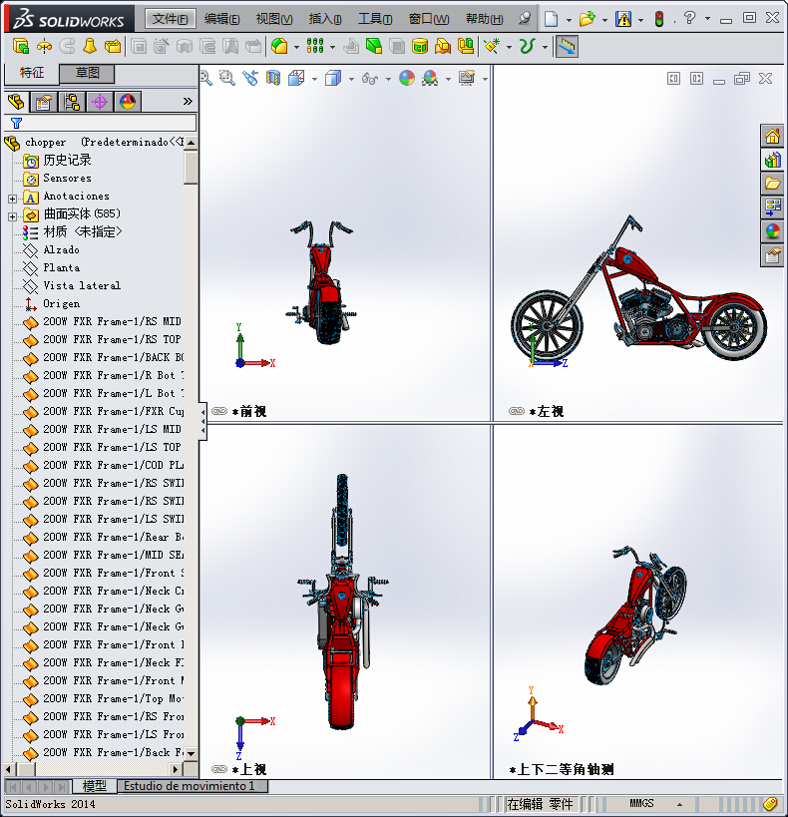Open the unit system arrow beside MMGS
The height and width of the screenshot is (817, 788).
(x=679, y=804)
